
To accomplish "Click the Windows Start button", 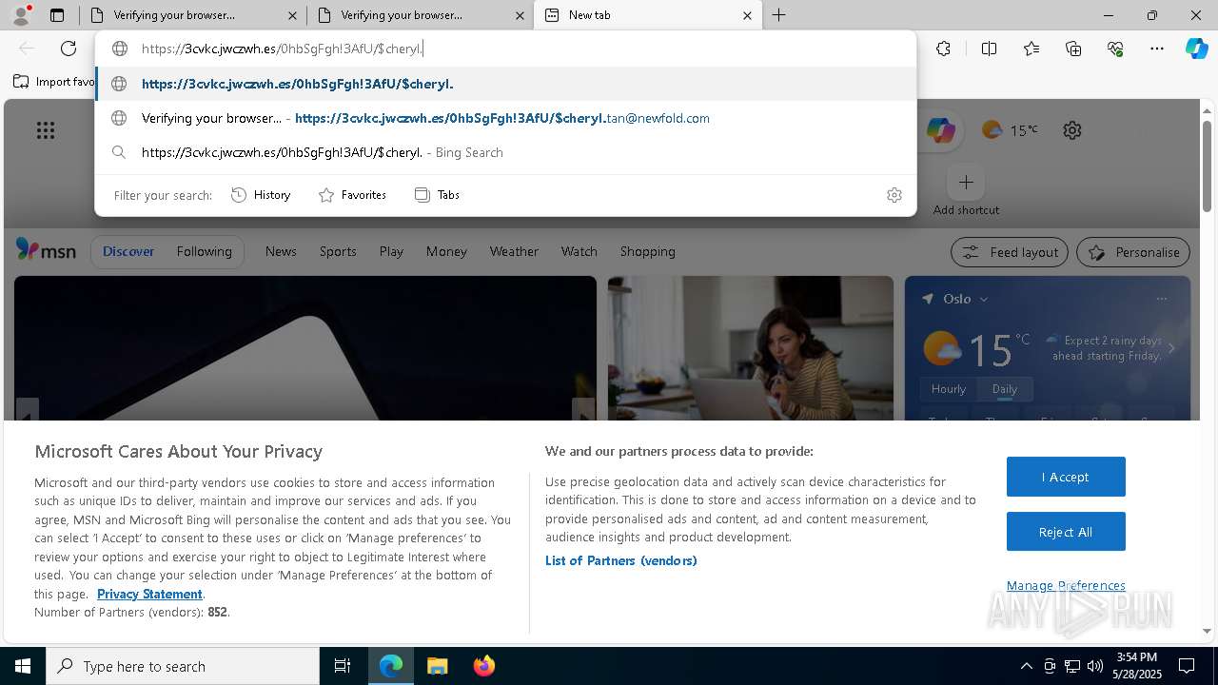I will coord(23,666).
